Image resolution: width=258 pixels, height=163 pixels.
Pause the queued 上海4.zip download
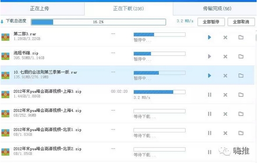click(x=209, y=114)
